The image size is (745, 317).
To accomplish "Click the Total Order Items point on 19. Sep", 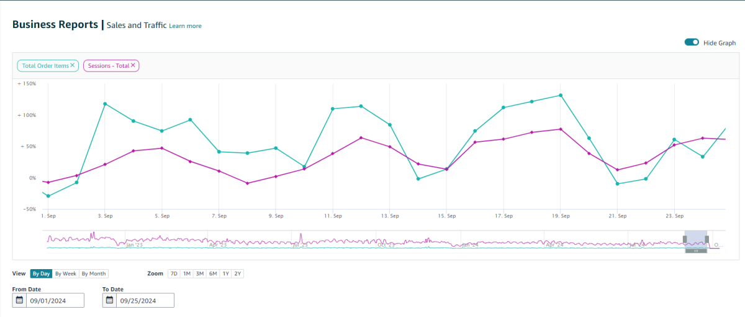I will 561,95.
